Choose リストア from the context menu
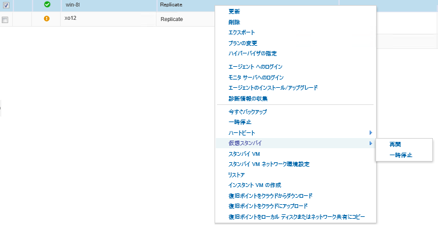The image size is (438, 229). (x=236, y=175)
